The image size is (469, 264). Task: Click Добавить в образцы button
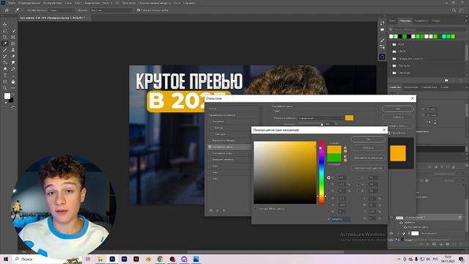(x=368, y=158)
